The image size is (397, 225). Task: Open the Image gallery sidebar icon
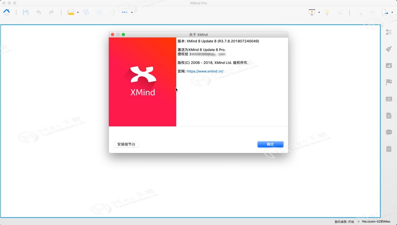point(389,65)
